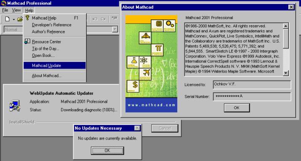Click the pi symbol tile in About image

[157, 50]
